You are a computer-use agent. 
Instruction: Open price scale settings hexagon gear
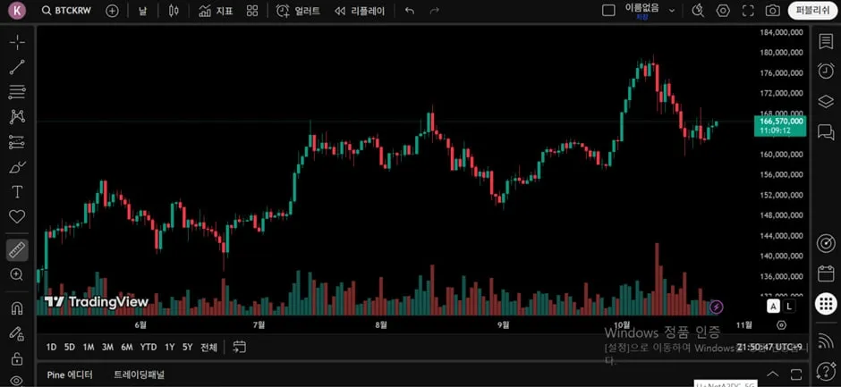781,324
